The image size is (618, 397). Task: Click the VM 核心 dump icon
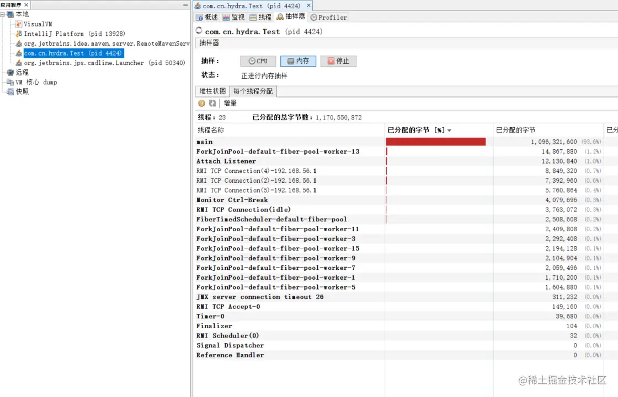click(x=10, y=82)
